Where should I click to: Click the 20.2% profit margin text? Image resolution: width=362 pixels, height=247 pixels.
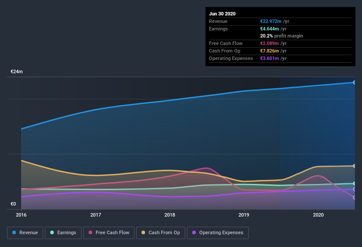(x=281, y=36)
